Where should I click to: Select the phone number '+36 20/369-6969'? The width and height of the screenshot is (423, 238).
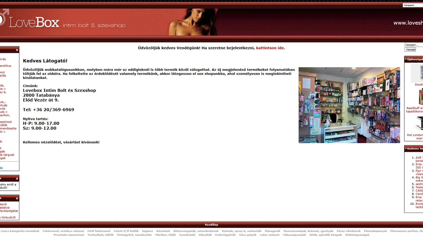point(53,110)
